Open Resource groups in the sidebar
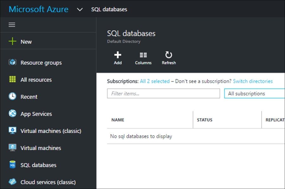This screenshot has width=285, height=189. [41, 63]
